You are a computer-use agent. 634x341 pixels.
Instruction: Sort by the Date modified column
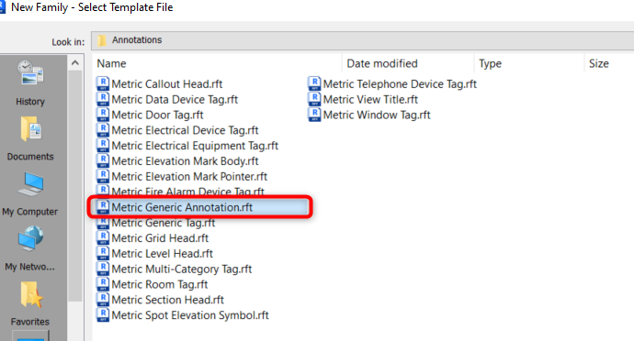(408, 64)
